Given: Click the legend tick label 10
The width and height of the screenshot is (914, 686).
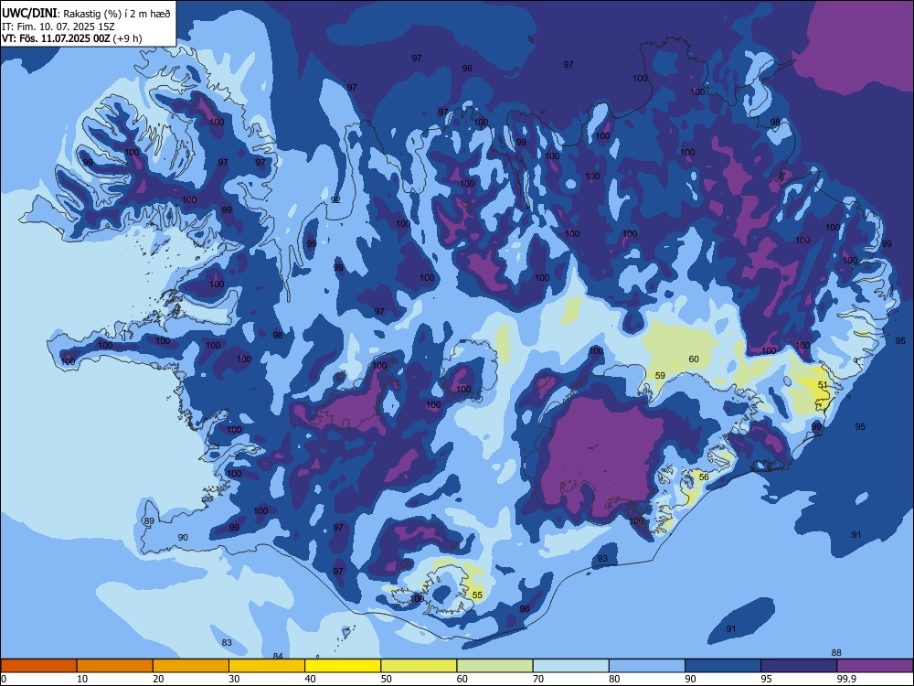Looking at the screenshot, I should 82,679.
